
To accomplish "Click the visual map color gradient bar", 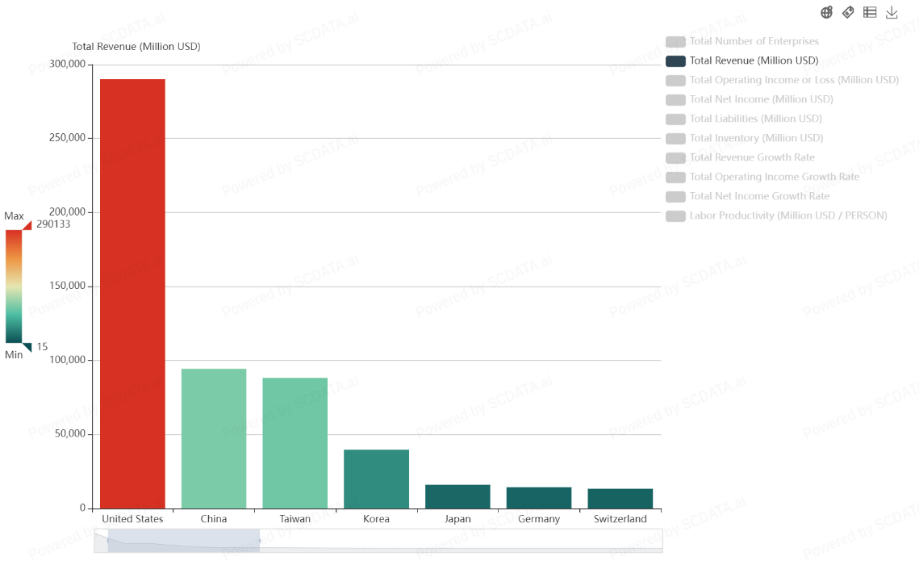I will point(14,286).
